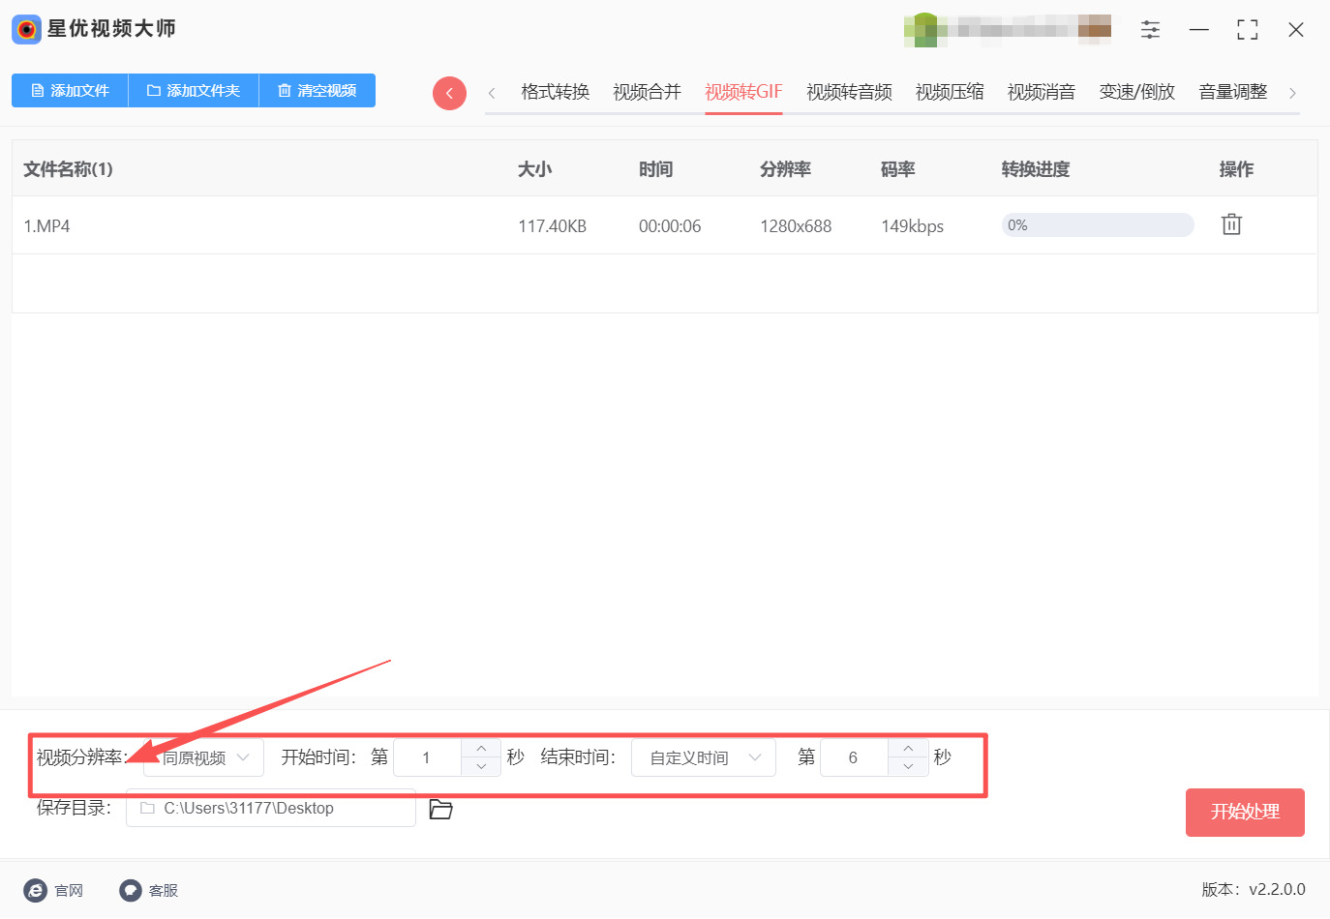Click the red circular back arrow button
1330x919 pixels.
point(449,93)
